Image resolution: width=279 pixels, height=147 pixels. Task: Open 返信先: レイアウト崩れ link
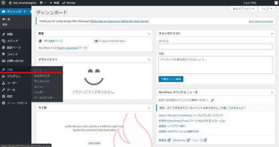point(172,126)
